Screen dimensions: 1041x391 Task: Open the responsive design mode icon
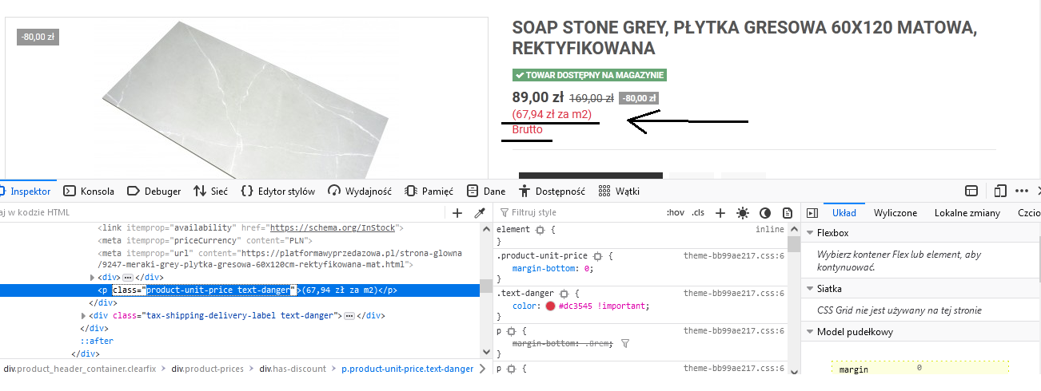point(1000,192)
